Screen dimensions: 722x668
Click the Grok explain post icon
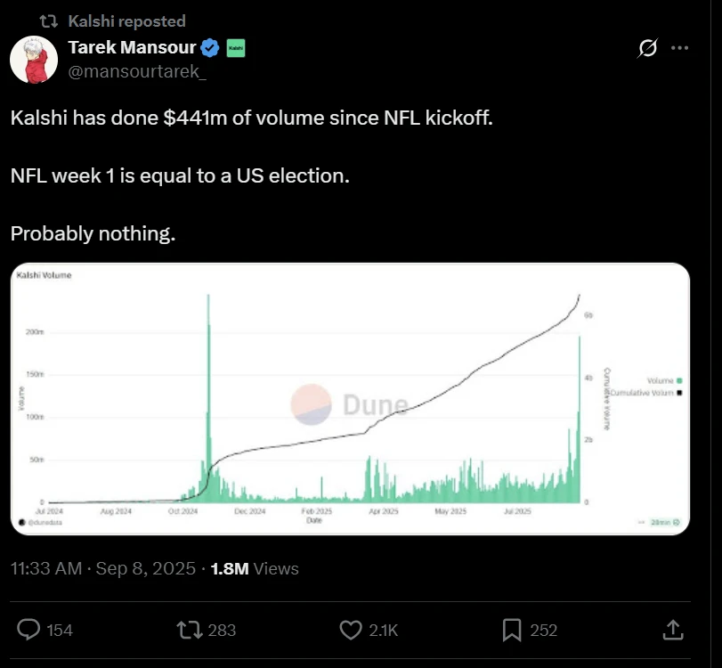tap(649, 49)
